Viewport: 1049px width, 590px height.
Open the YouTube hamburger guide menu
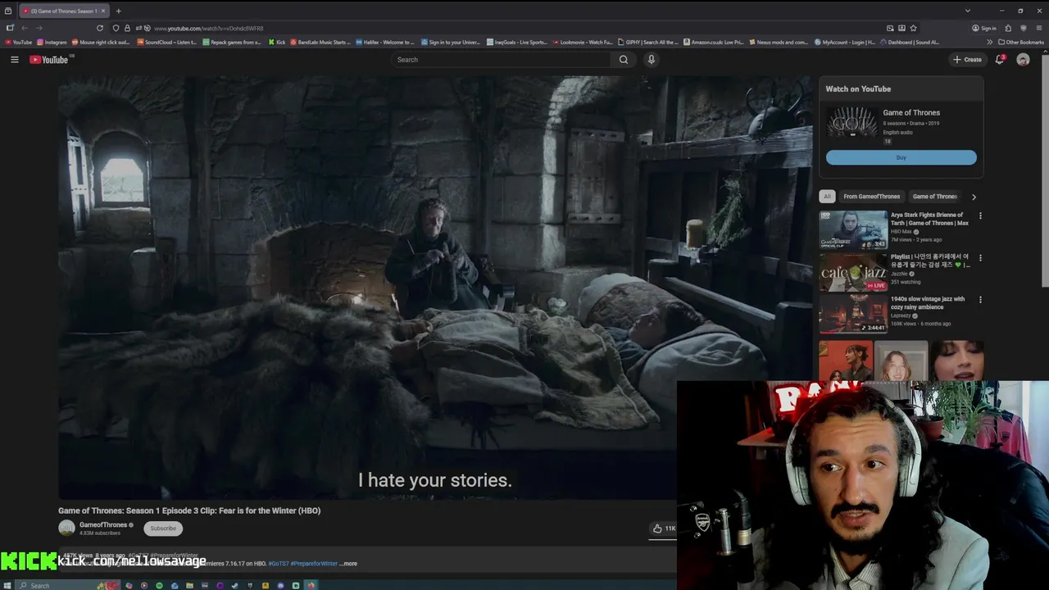tap(14, 60)
